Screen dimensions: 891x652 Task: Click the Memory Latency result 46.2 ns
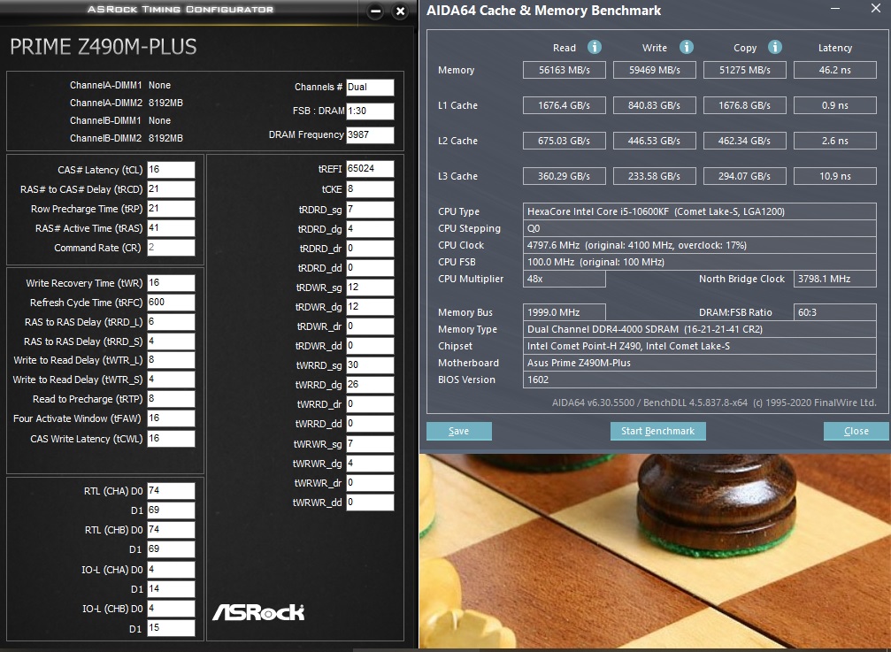click(x=835, y=70)
